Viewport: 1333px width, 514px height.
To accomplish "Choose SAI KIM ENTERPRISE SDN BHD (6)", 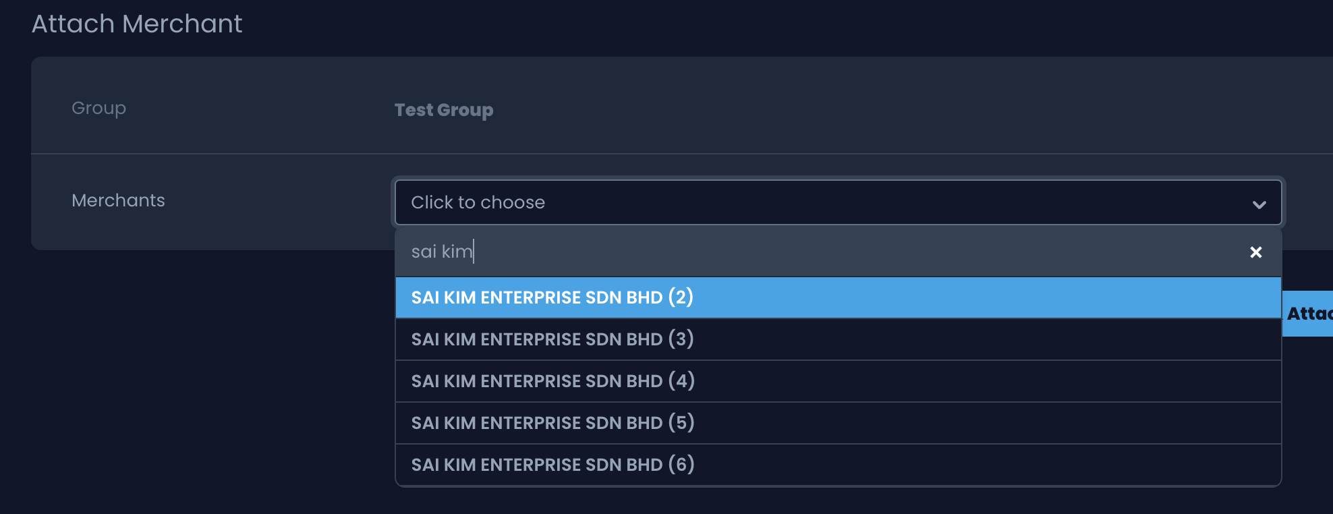I will point(552,465).
